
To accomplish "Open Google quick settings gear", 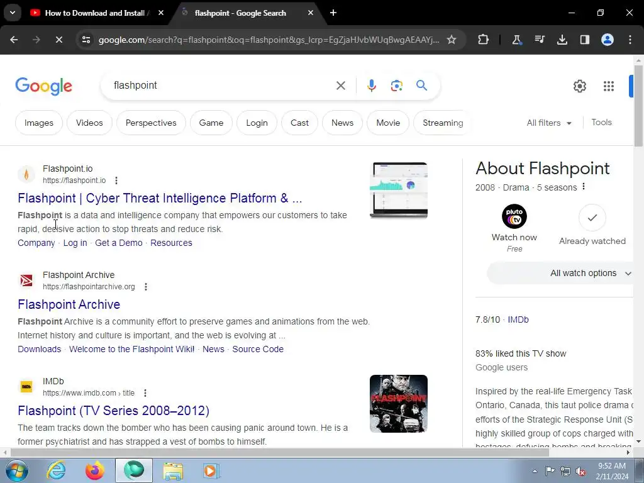I will point(579,86).
